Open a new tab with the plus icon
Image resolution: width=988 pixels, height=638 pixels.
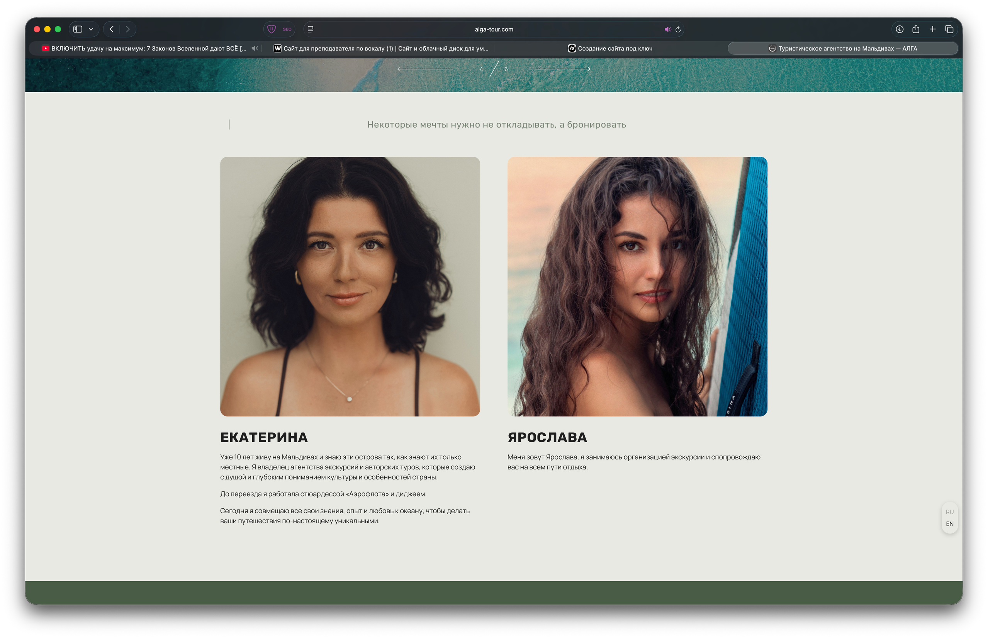pos(933,29)
